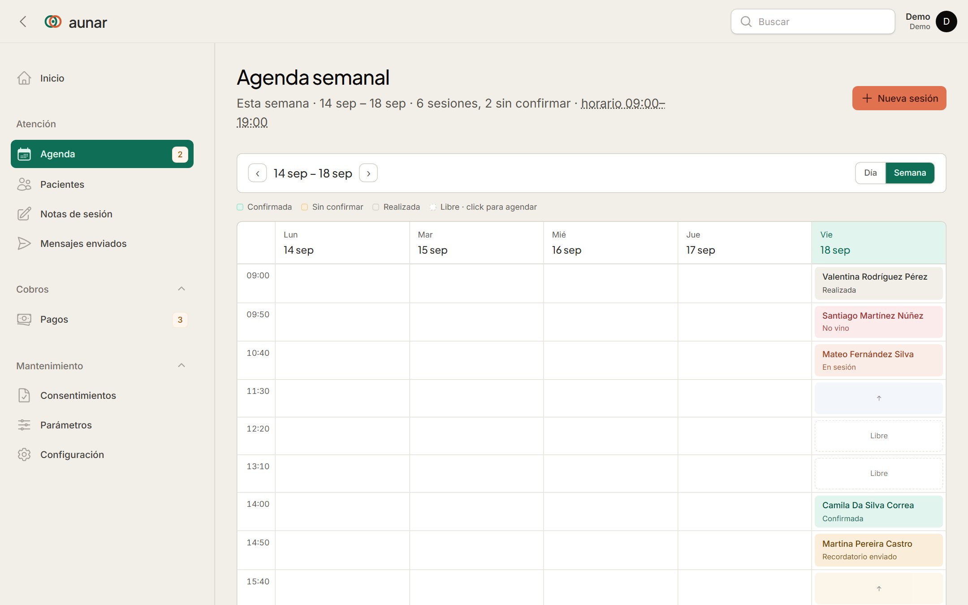Click the Sin confirmar legend swatch
Viewport: 968px width, 605px height.
(305, 207)
